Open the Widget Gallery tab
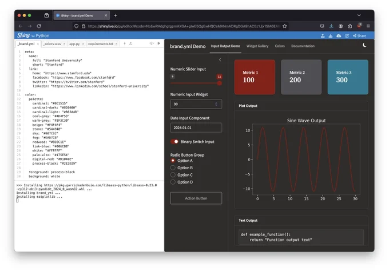This screenshot has height=271, width=389. [x=257, y=46]
